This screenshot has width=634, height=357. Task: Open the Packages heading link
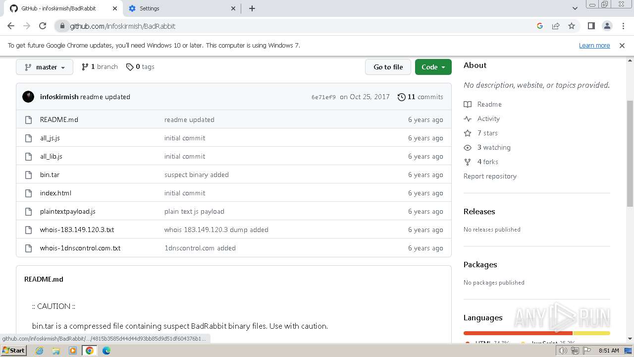480,264
